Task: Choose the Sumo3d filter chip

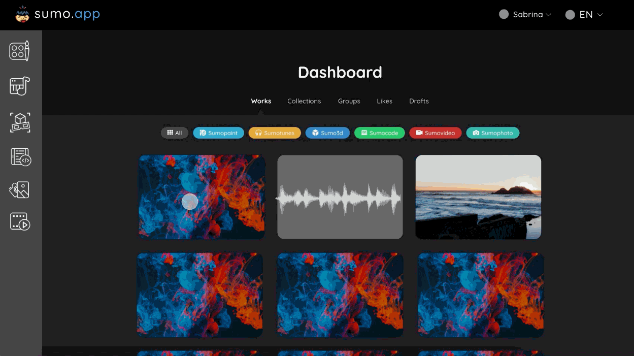Action: [x=328, y=133]
